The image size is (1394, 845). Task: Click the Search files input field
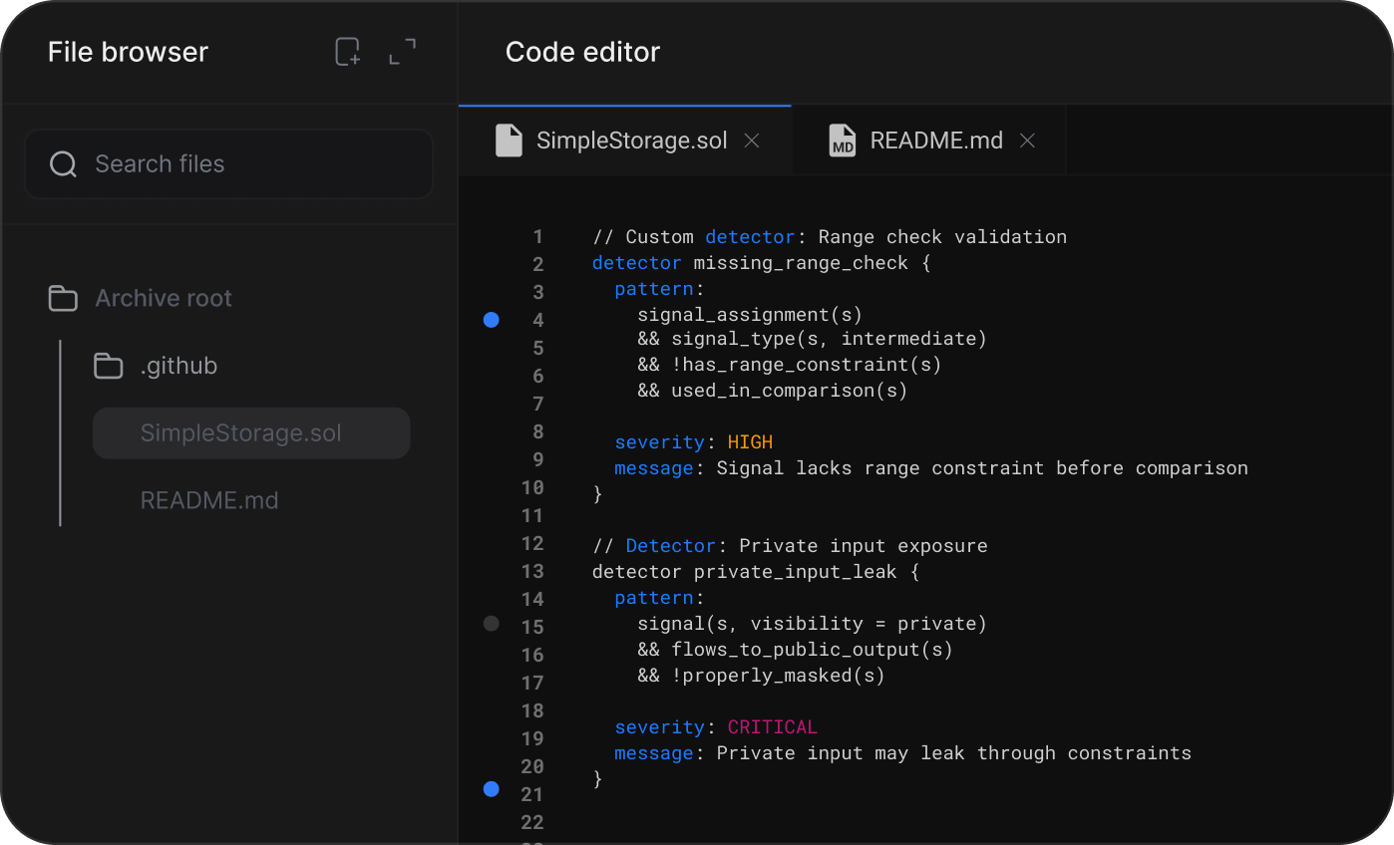click(249, 164)
